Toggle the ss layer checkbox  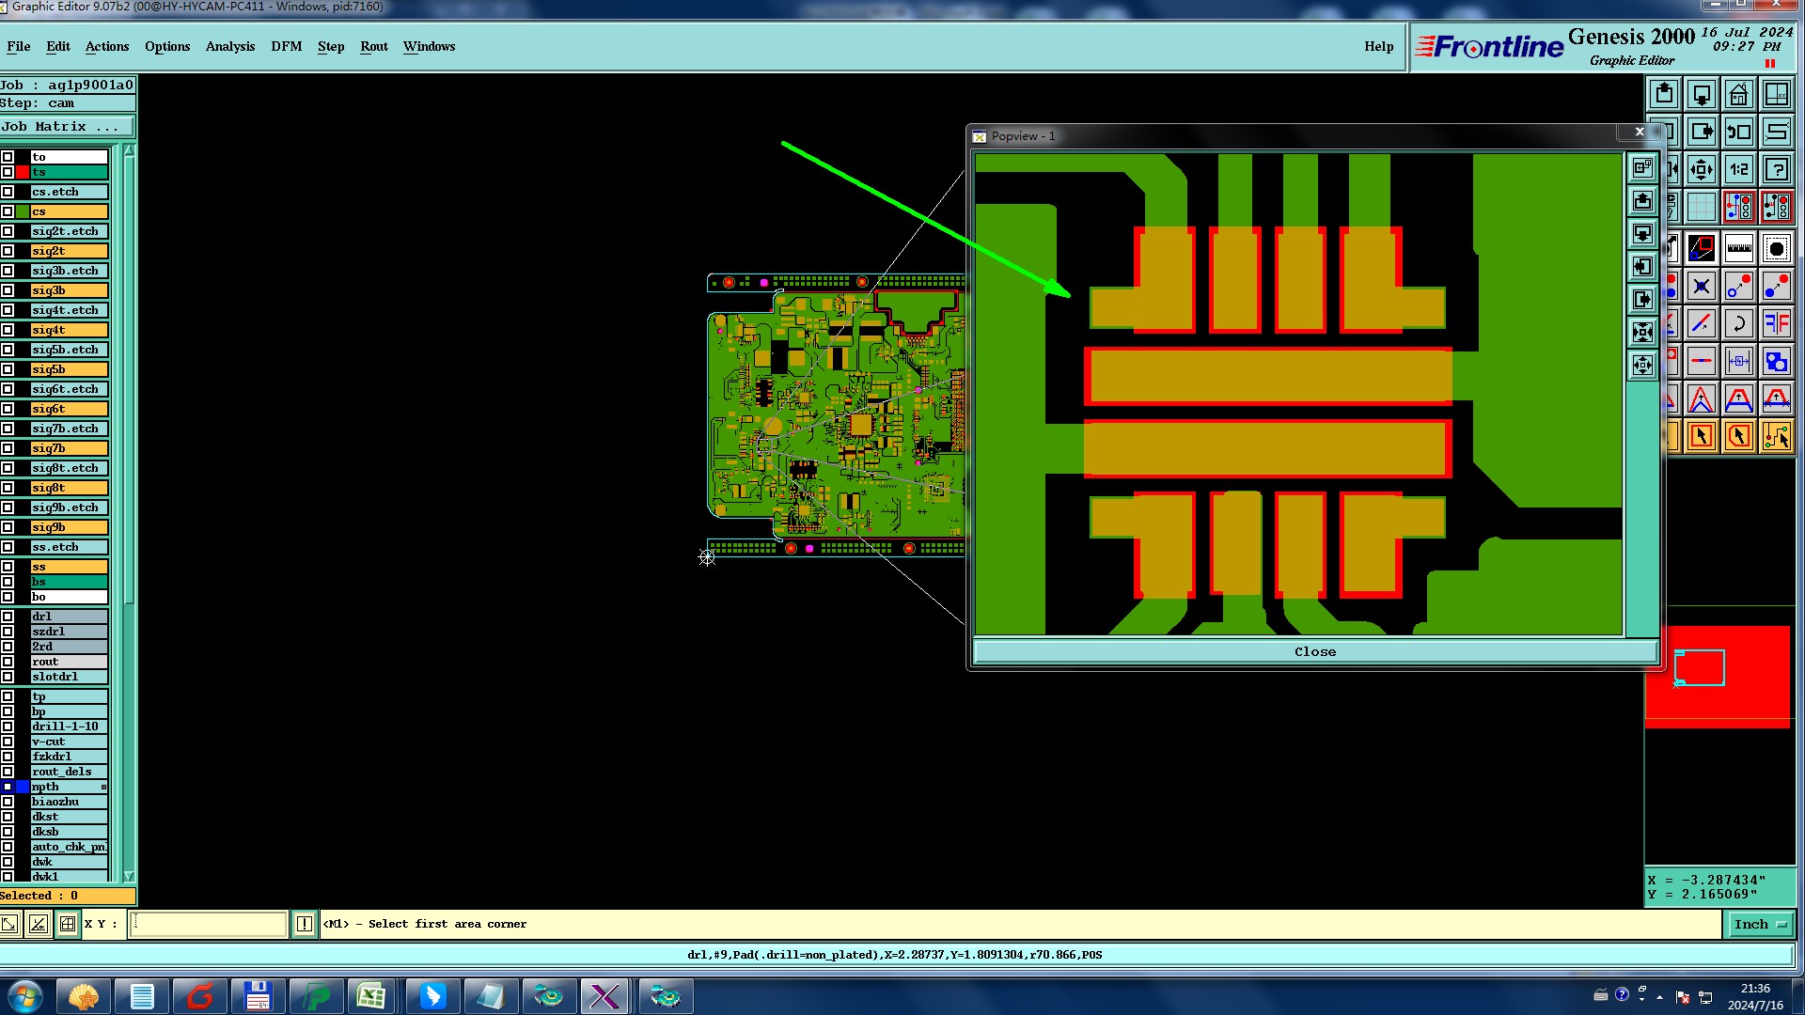pos(8,567)
